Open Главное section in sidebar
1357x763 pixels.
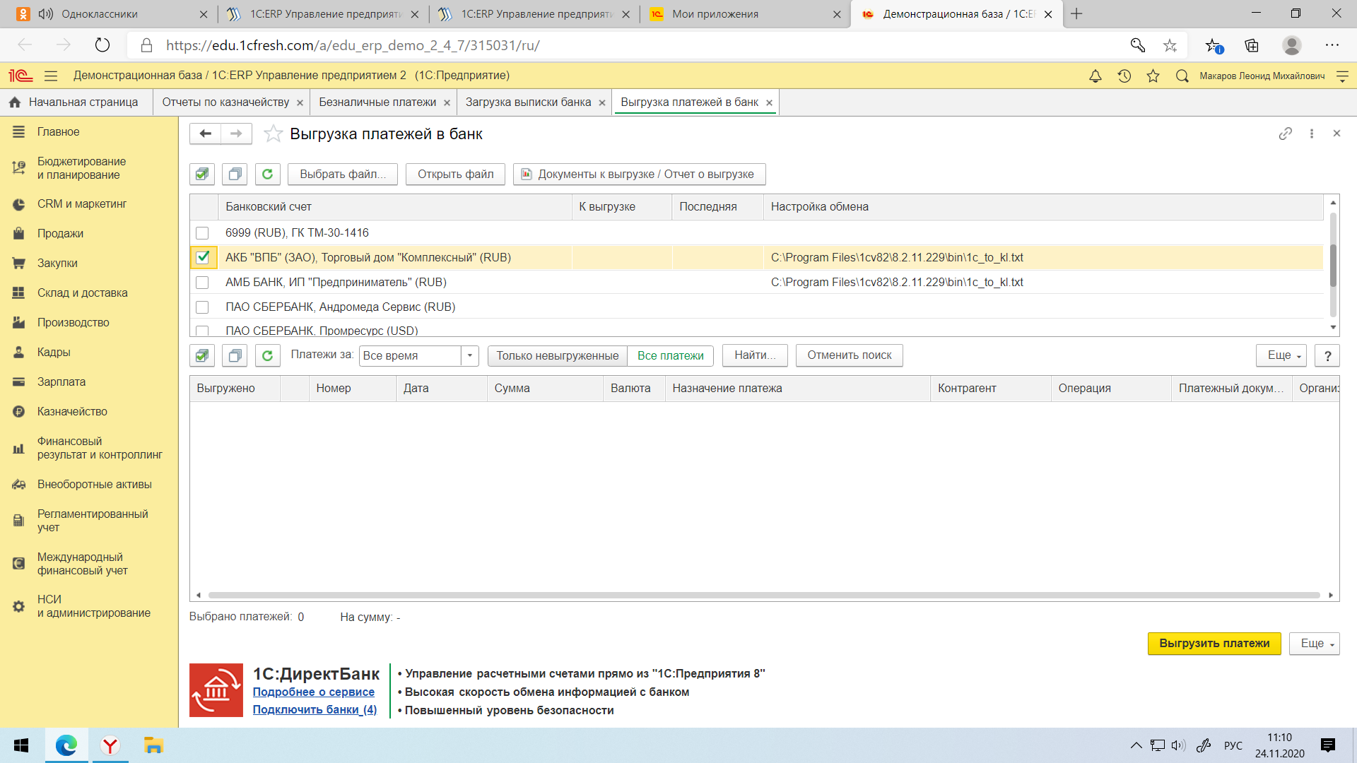pos(58,131)
